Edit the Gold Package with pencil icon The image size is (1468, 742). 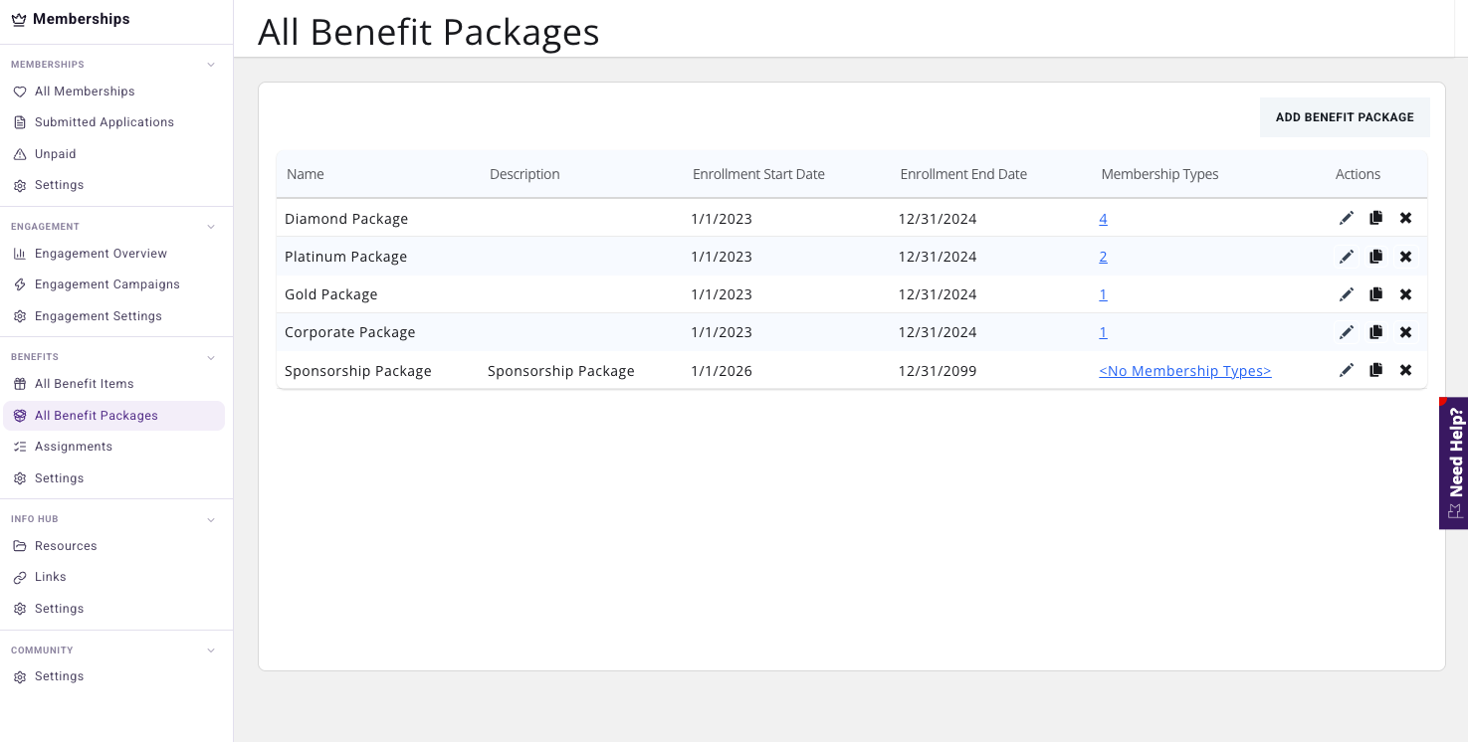click(x=1347, y=294)
